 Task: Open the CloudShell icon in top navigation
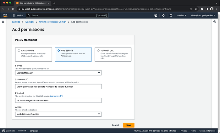tap(156, 15)
